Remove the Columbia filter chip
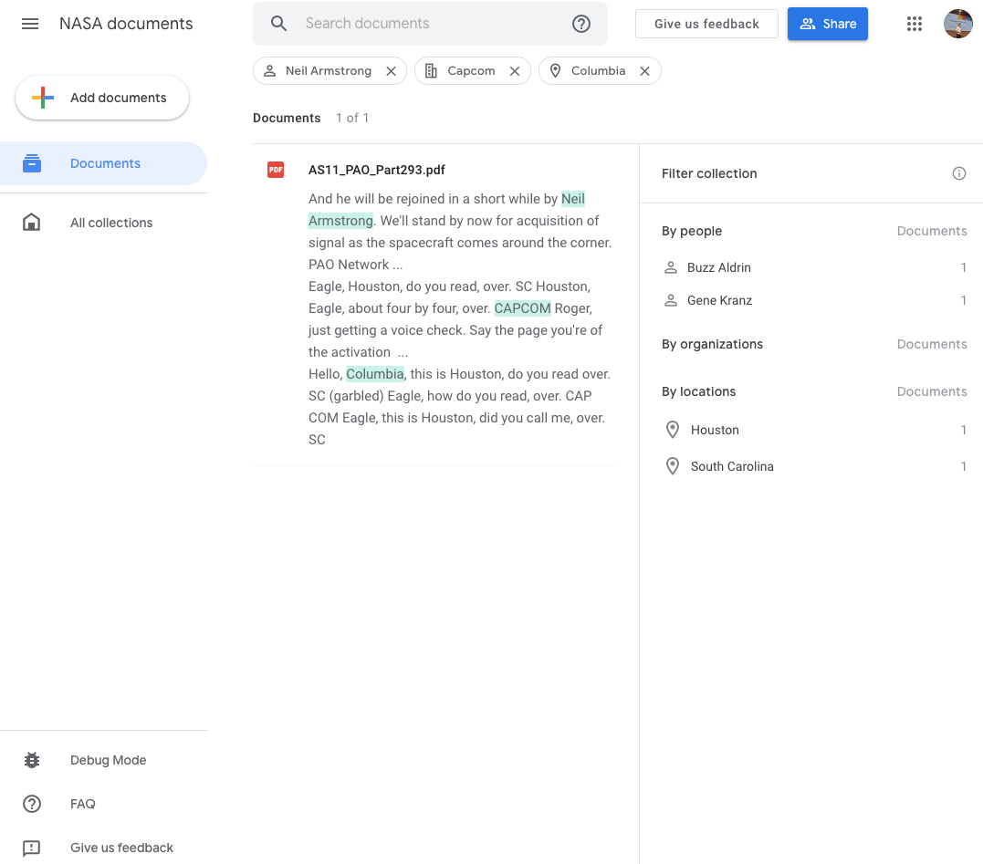The image size is (983, 864). (644, 71)
